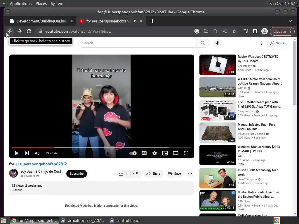Viewport: 299px width, 224px height.
Task: Open I used 1980s technology video
Action: coord(258,172)
